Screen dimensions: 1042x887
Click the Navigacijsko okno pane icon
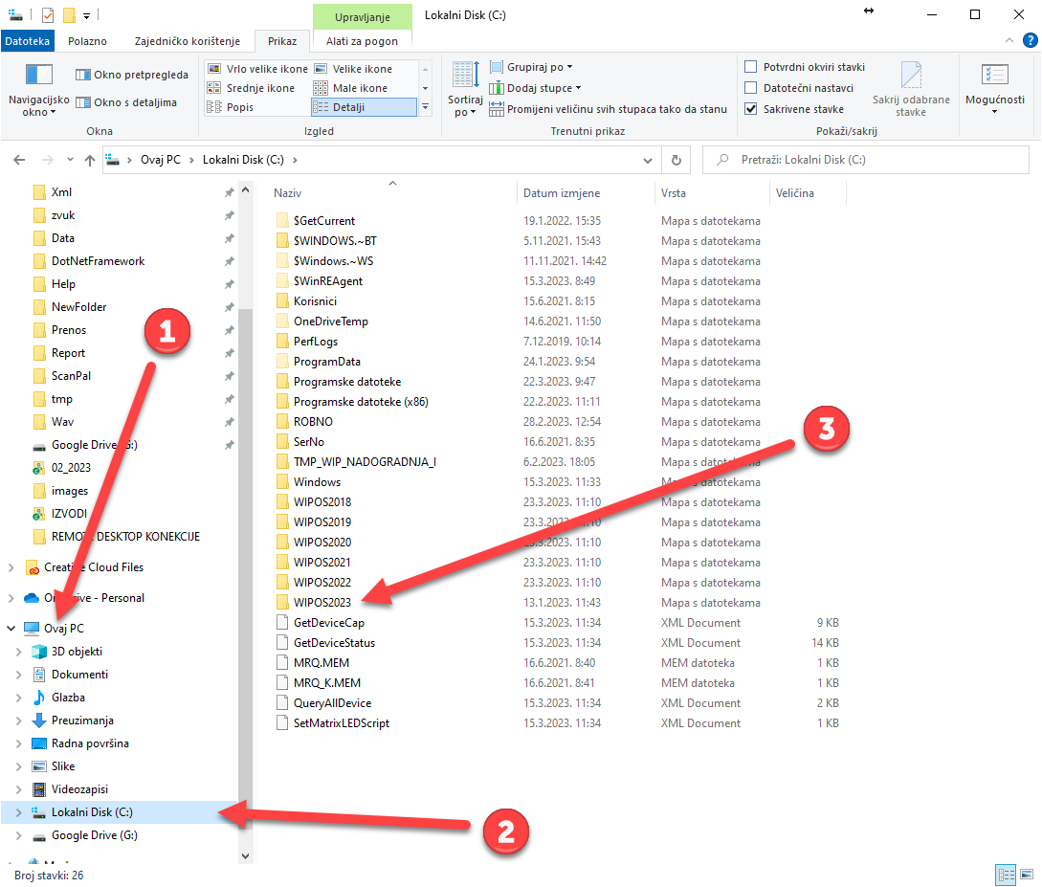pyautogui.click(x=38, y=76)
